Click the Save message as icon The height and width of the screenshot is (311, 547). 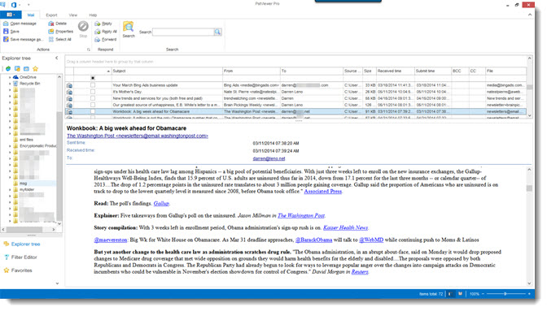(6, 39)
